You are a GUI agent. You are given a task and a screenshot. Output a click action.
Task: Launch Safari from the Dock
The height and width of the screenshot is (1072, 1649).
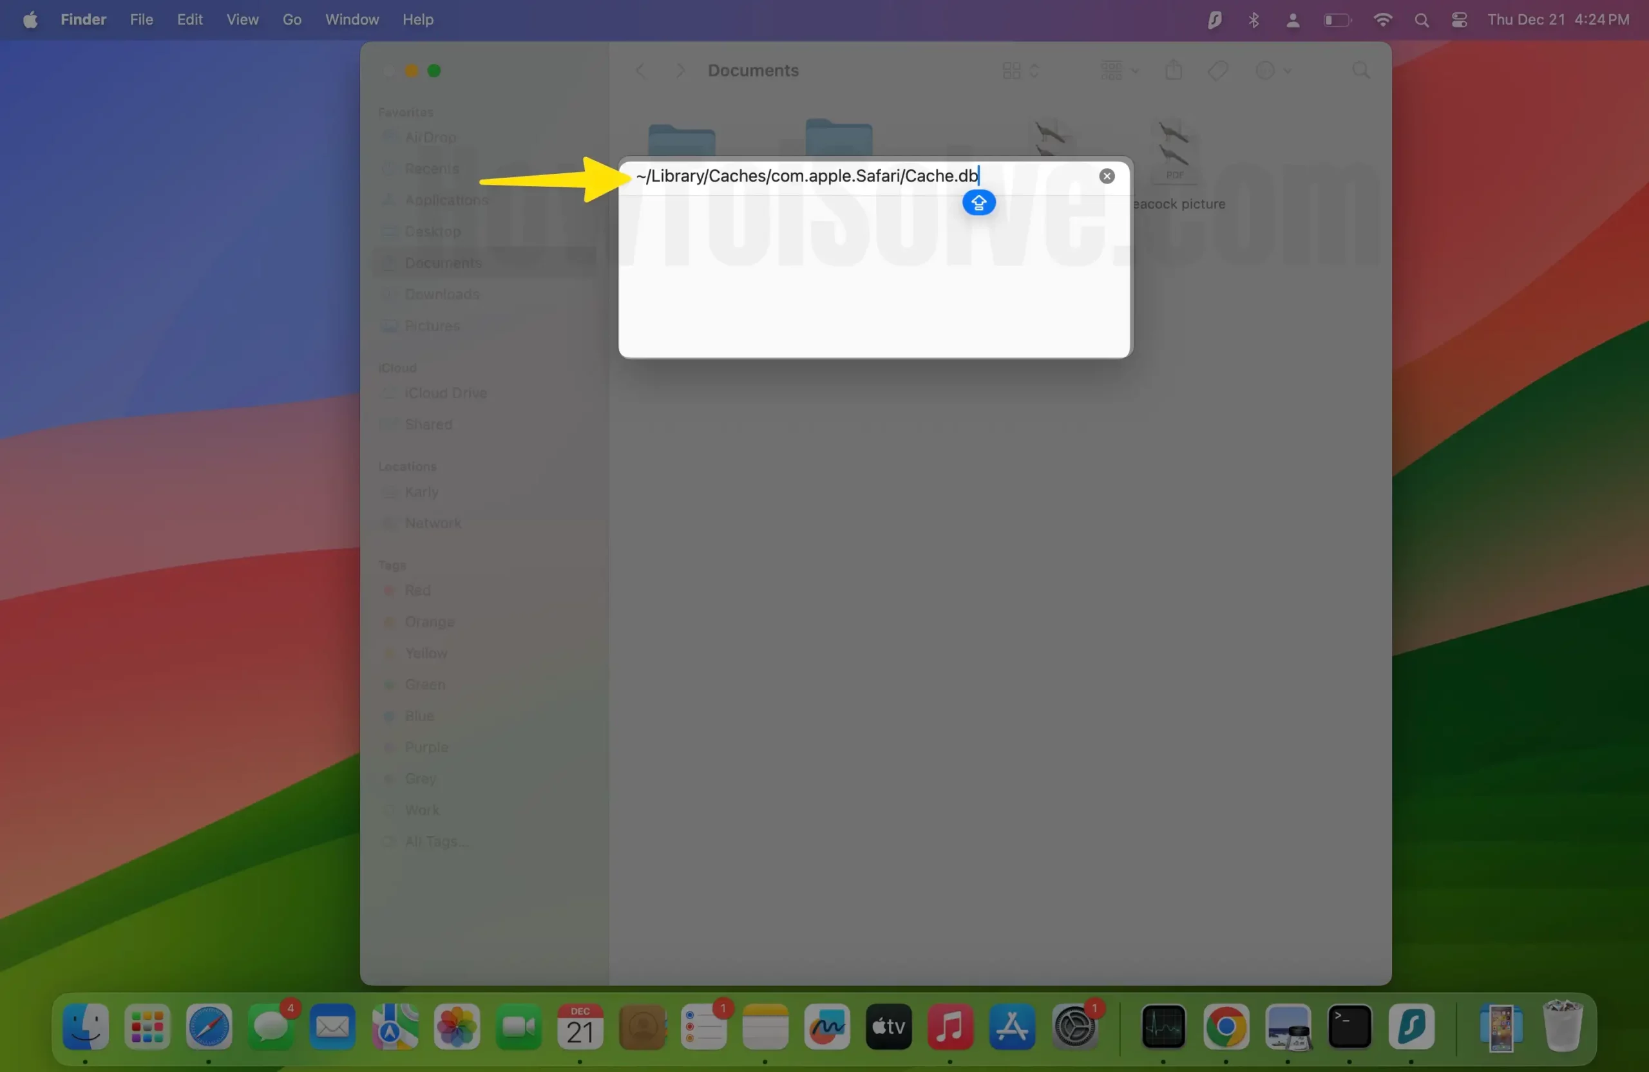pyautogui.click(x=209, y=1026)
